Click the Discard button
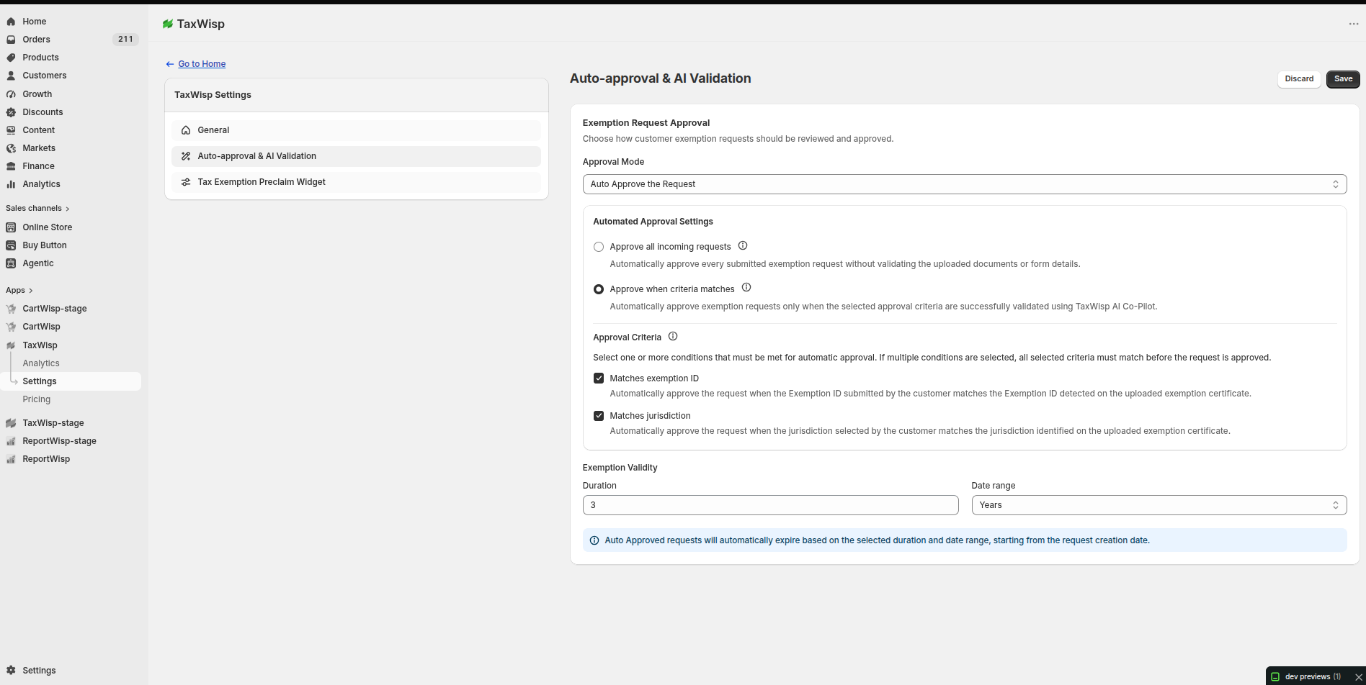The height and width of the screenshot is (685, 1366). click(1299, 79)
